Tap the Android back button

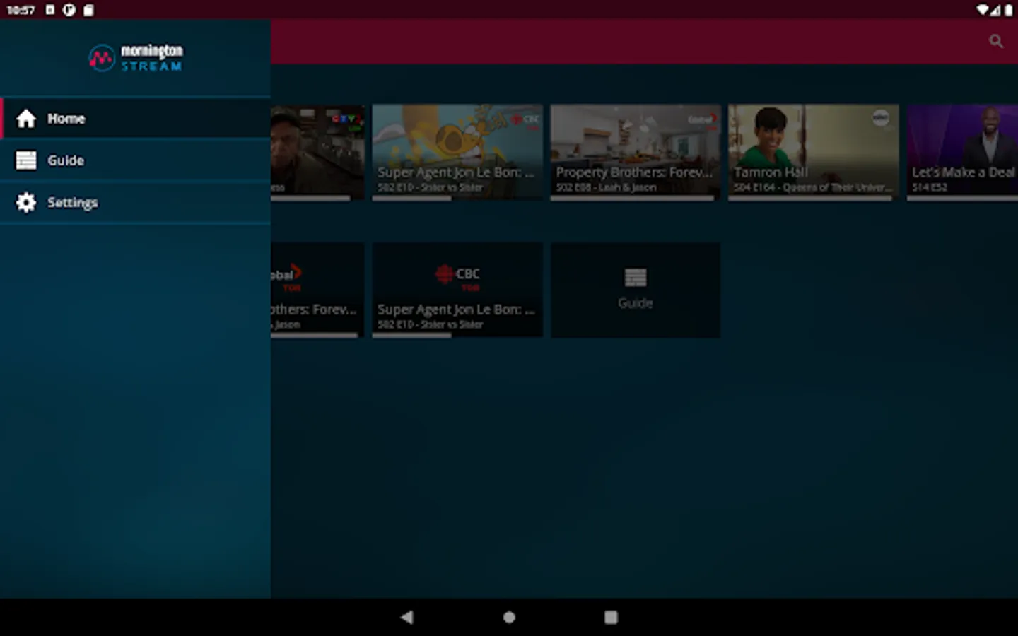[406, 617]
